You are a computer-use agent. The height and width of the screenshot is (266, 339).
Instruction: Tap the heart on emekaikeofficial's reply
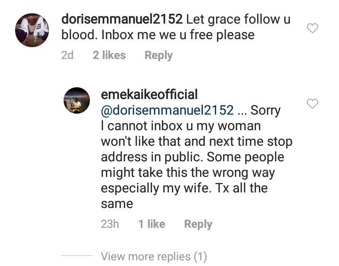coord(312,103)
